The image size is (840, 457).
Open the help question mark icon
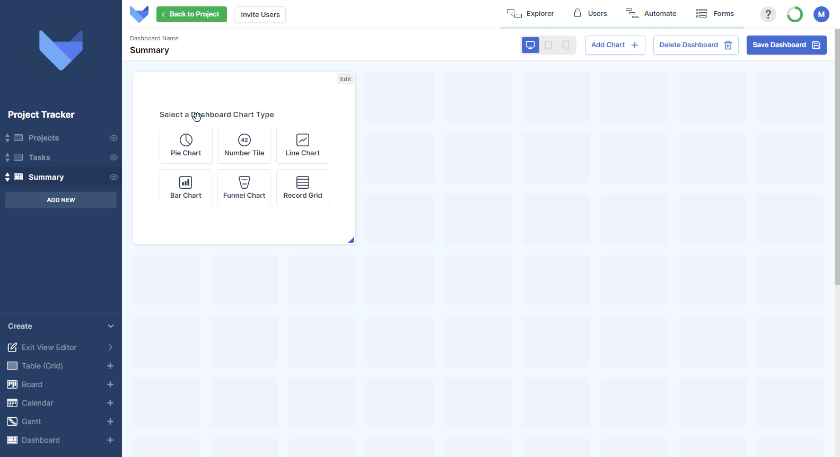[768, 14]
